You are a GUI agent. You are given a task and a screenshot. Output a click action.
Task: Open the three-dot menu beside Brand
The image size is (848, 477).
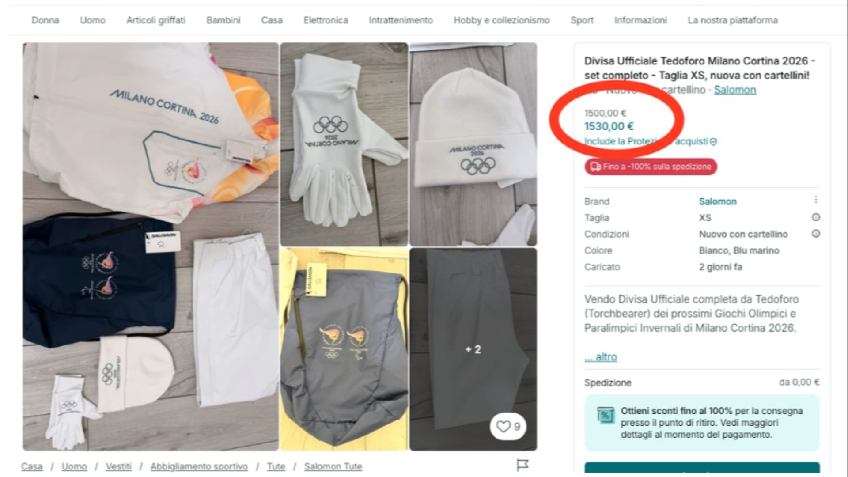pyautogui.click(x=816, y=200)
